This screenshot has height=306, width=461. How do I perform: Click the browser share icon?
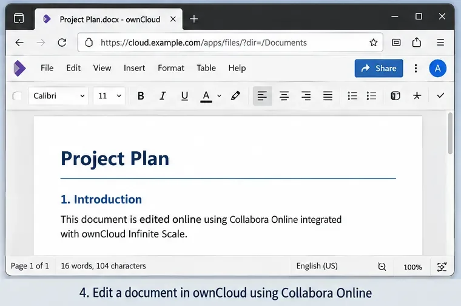tap(416, 42)
